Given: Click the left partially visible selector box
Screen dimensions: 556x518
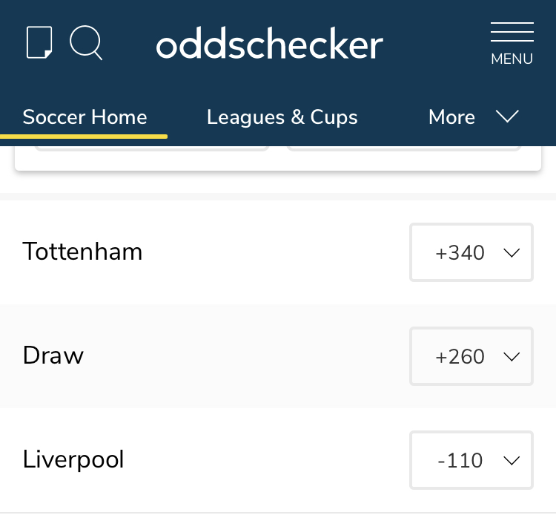Looking at the screenshot, I should pyautogui.click(x=152, y=149).
